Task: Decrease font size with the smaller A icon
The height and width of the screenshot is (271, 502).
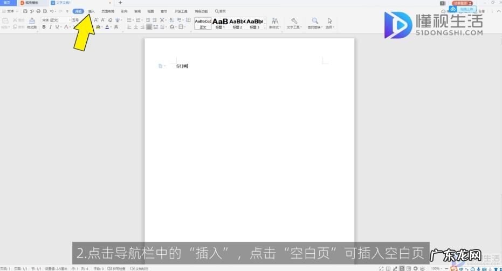Action: 103,20
